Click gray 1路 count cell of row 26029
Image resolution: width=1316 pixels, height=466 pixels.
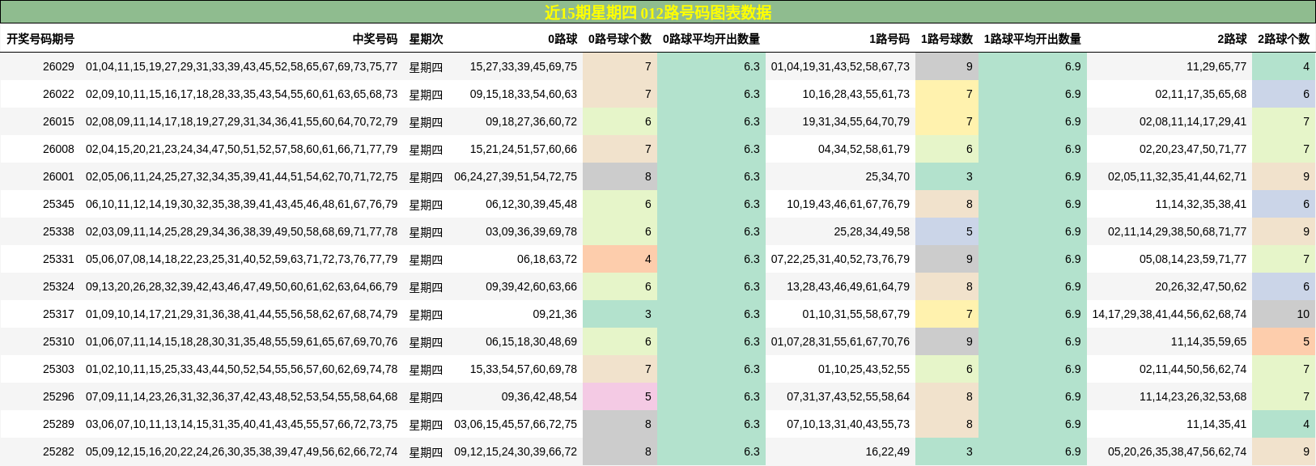(947, 66)
